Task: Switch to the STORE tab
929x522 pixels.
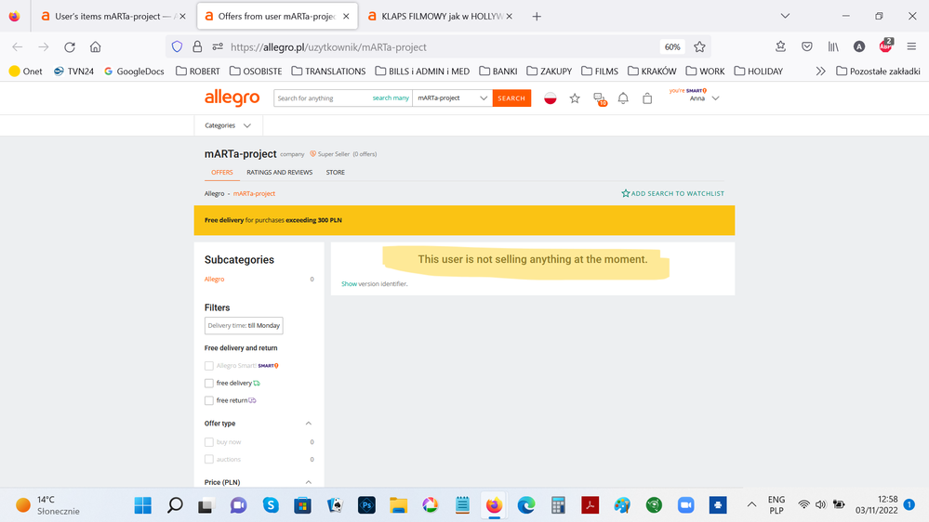Action: [336, 172]
